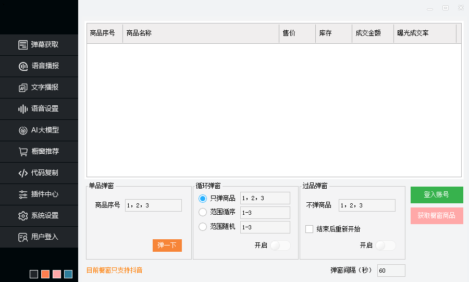This screenshot has height=282, width=469.
Task: Turn on the 循环弹窗 开启 toggle
Action: point(280,246)
